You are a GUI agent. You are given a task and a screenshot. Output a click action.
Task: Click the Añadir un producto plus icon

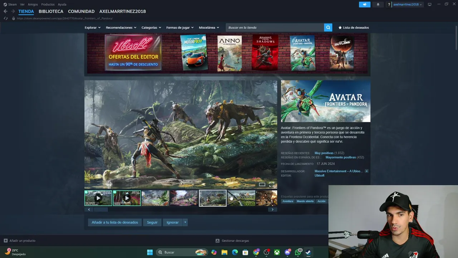click(5, 241)
